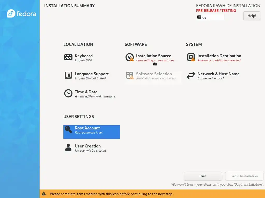The width and height of the screenshot is (265, 198).
Task: Click 'No user will be created' text
Action: point(90,151)
